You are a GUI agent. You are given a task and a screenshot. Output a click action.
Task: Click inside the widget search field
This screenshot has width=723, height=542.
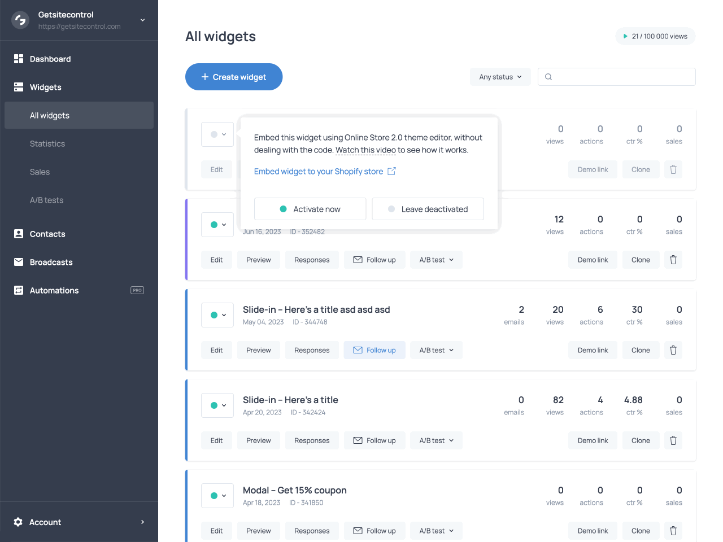pos(616,77)
